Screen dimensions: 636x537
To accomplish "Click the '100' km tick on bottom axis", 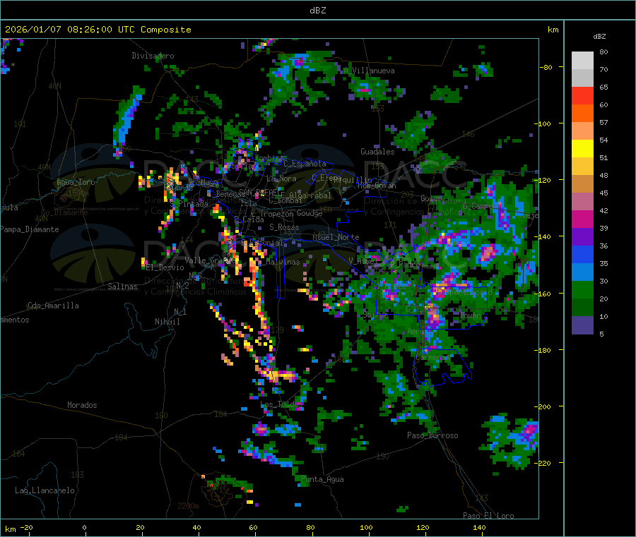I will tap(366, 527).
